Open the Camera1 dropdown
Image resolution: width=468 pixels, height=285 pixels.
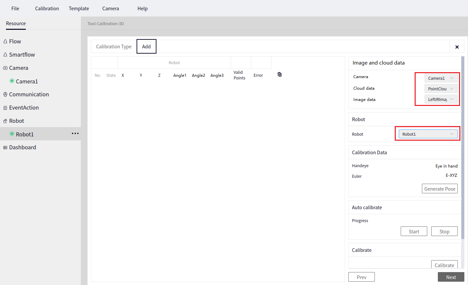tap(441, 78)
